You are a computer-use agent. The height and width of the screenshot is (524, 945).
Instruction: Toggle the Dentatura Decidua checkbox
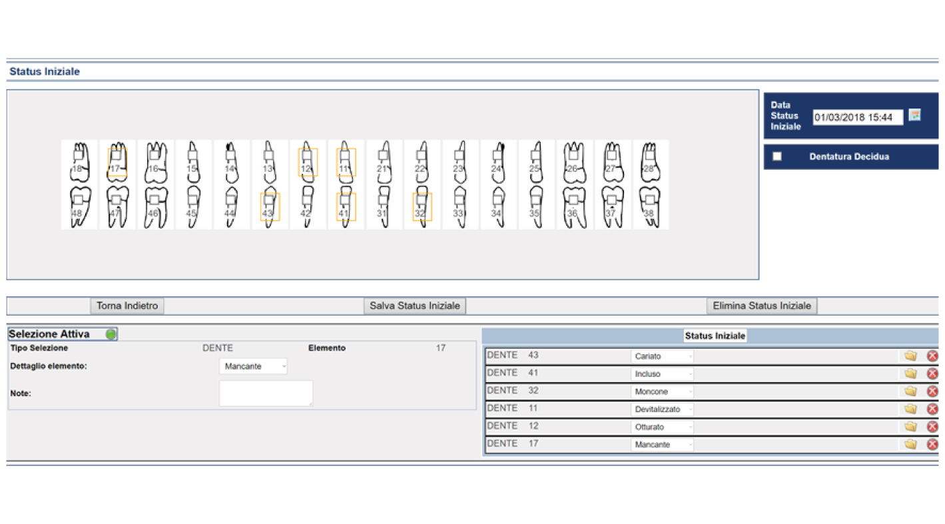[777, 156]
